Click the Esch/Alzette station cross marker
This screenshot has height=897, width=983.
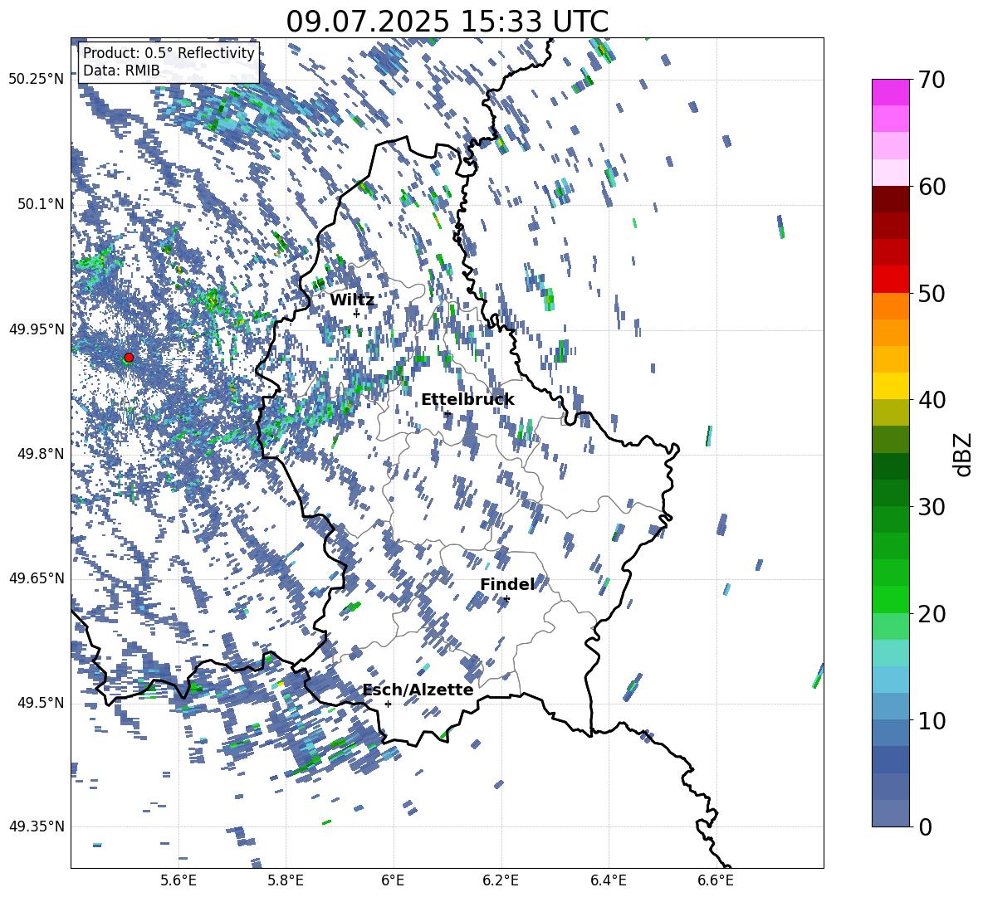[x=388, y=704]
